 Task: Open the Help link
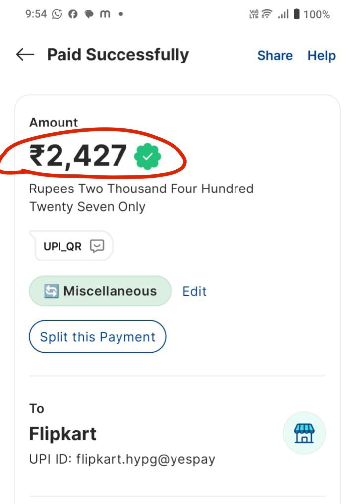tap(322, 55)
